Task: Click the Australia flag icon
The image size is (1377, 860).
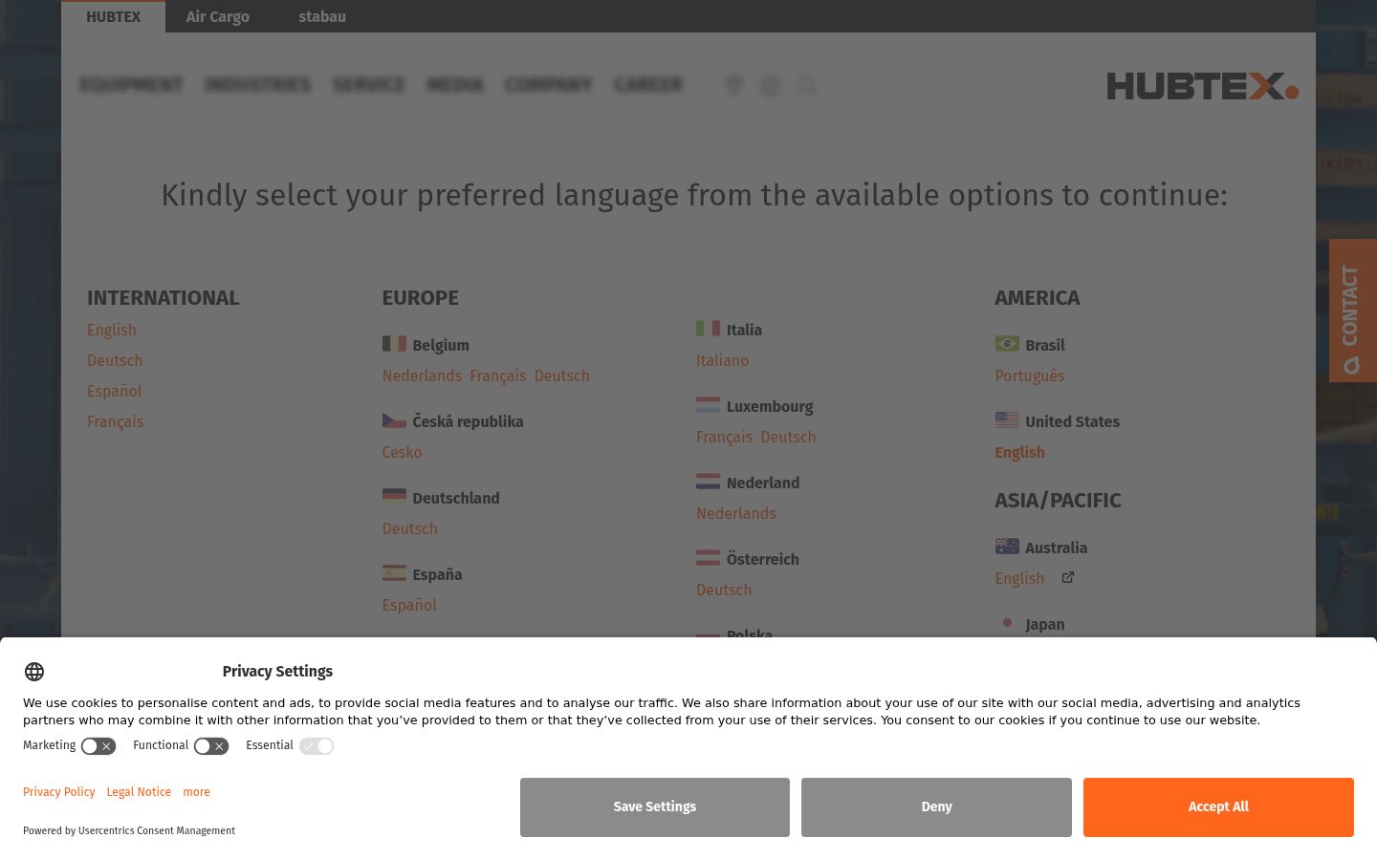Action: pyautogui.click(x=1007, y=546)
